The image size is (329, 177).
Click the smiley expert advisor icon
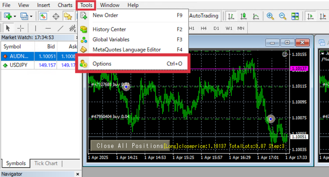pos(285,54)
